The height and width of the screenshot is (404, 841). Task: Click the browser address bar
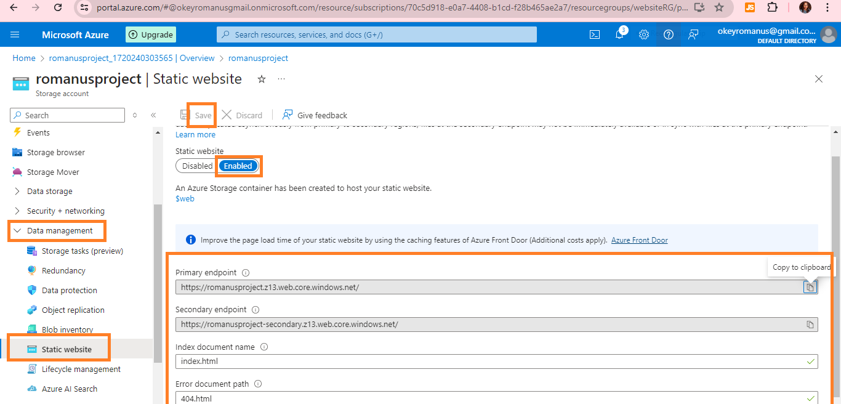[x=392, y=7]
